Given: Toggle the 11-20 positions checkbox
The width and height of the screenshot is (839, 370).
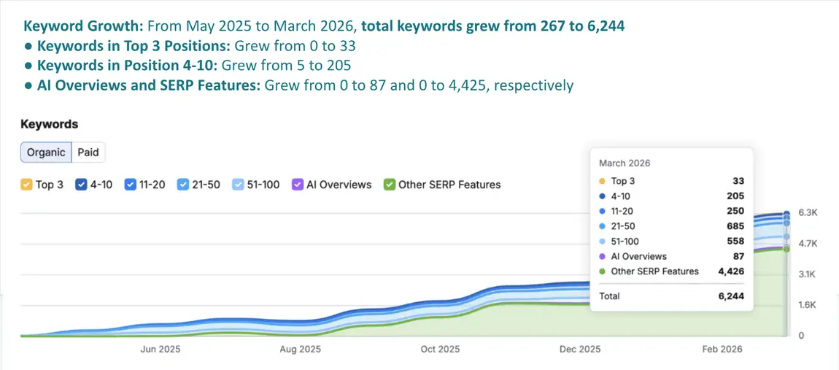Looking at the screenshot, I should [130, 185].
